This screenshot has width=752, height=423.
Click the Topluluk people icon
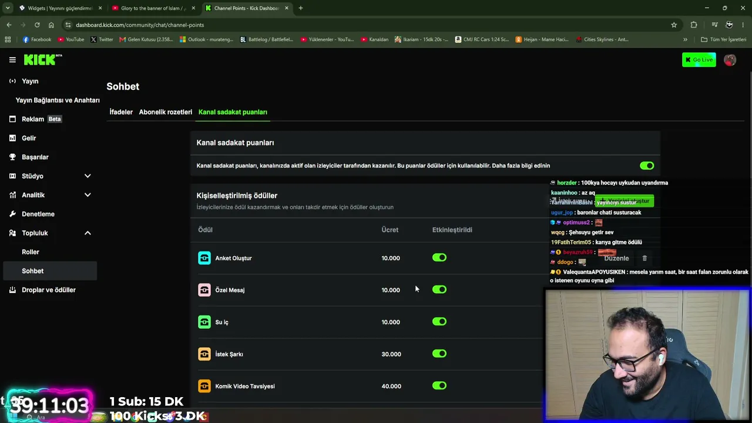pyautogui.click(x=12, y=233)
